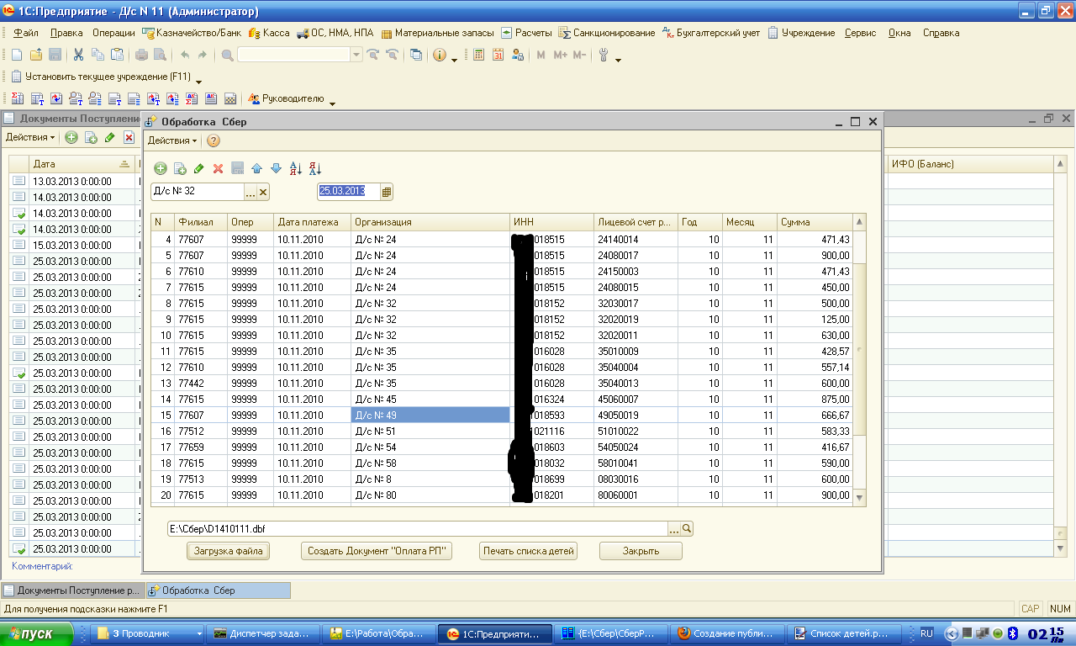Click Печать списка детей button
This screenshot has height=646, width=1076.
pyautogui.click(x=529, y=552)
